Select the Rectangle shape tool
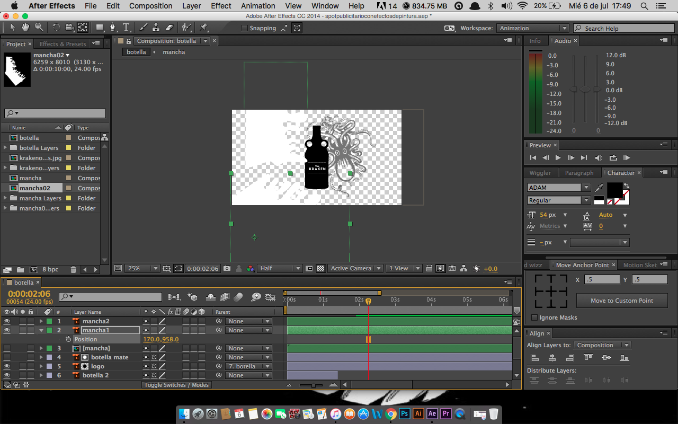 point(100,27)
